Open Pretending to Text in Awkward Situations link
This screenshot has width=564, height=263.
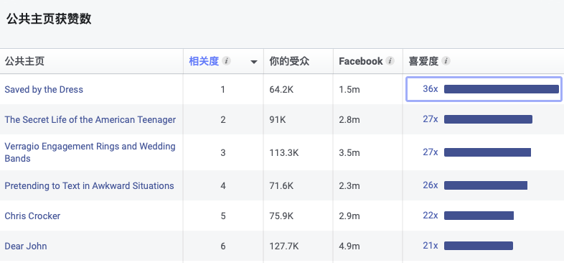[89, 185]
